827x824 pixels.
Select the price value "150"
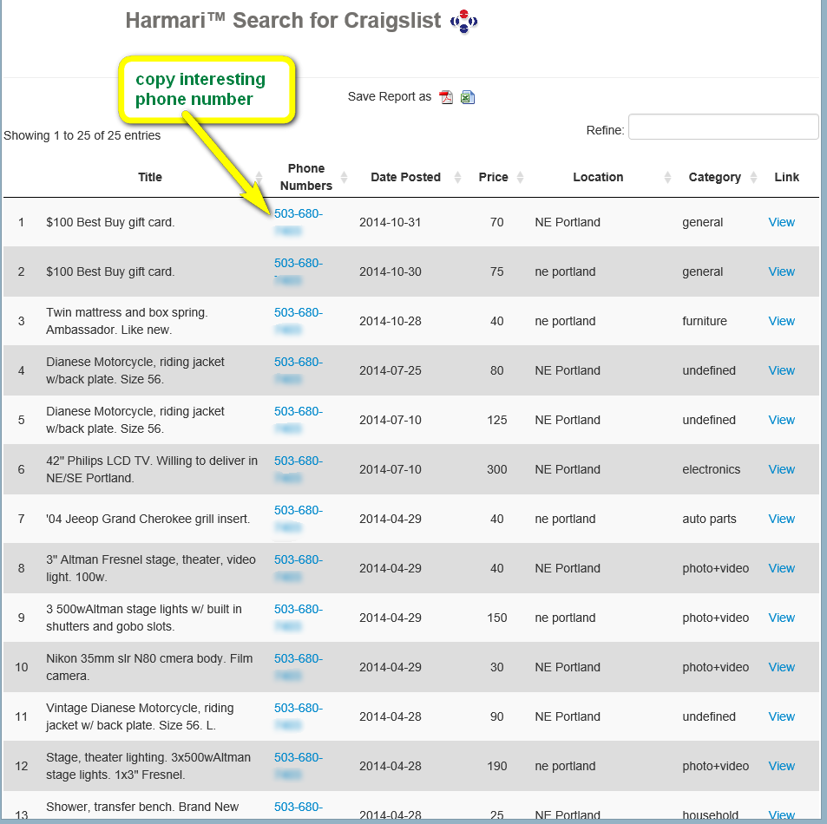(x=497, y=618)
